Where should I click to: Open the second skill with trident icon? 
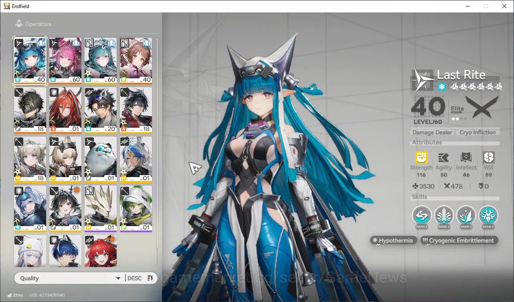pos(444,215)
